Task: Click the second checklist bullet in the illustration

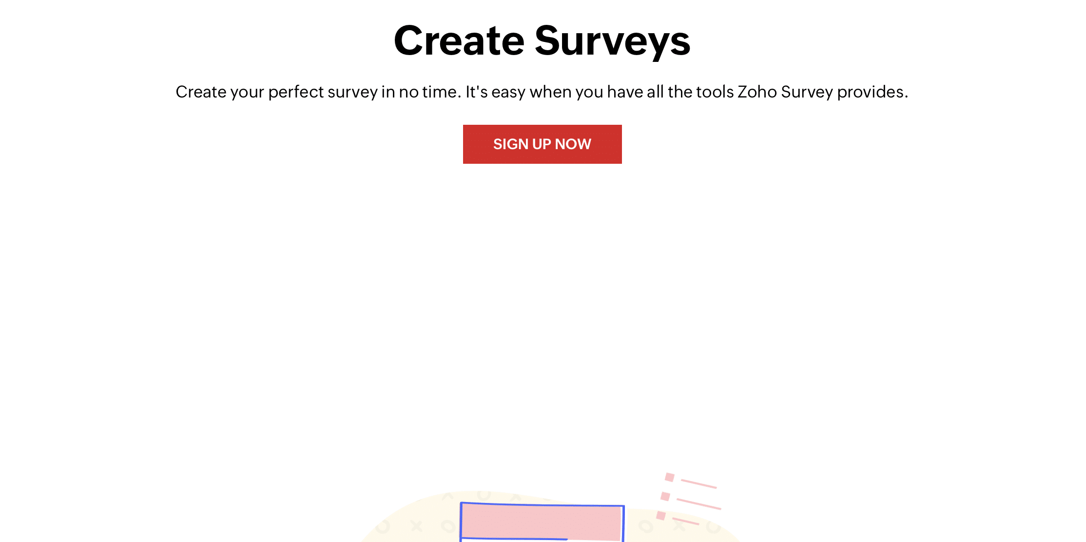Action: click(x=664, y=496)
